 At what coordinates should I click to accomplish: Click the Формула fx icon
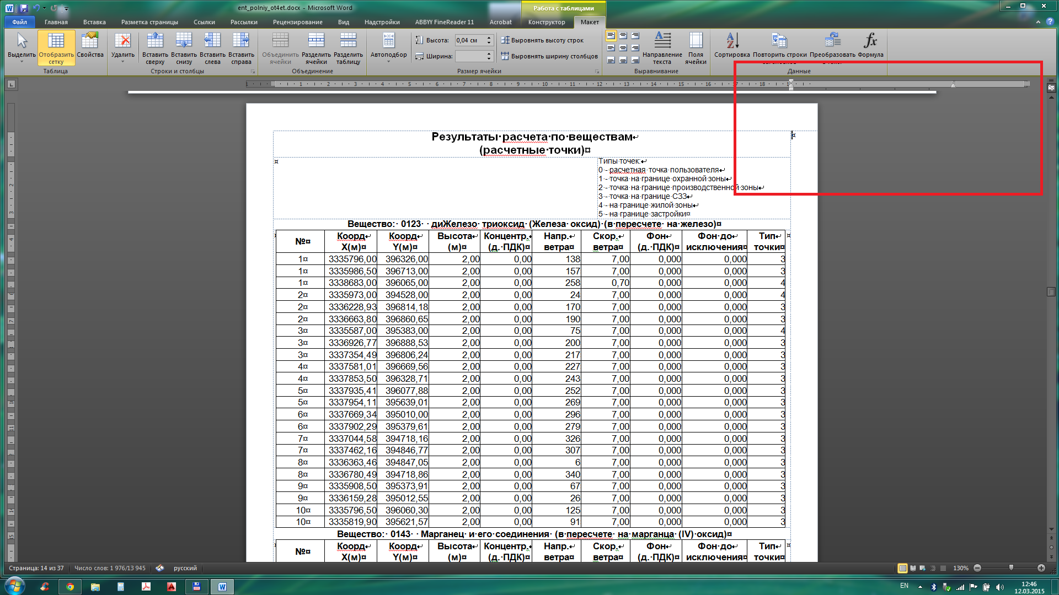click(870, 41)
